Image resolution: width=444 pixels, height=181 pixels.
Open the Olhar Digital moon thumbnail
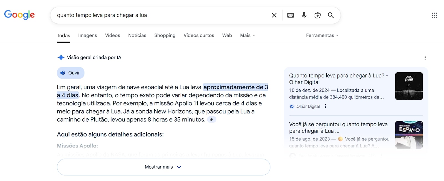click(x=409, y=86)
